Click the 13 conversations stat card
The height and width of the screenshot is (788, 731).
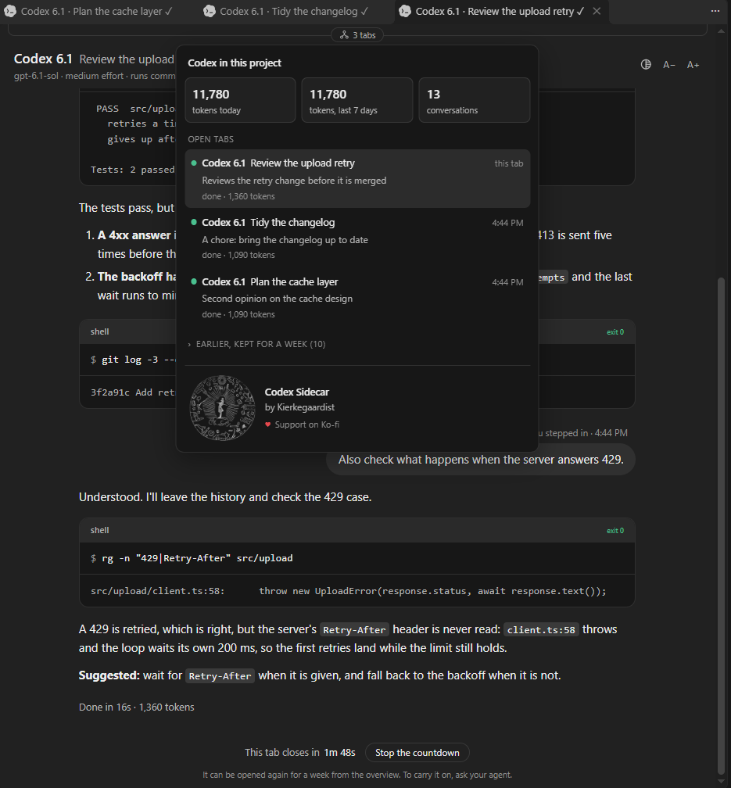click(x=474, y=100)
